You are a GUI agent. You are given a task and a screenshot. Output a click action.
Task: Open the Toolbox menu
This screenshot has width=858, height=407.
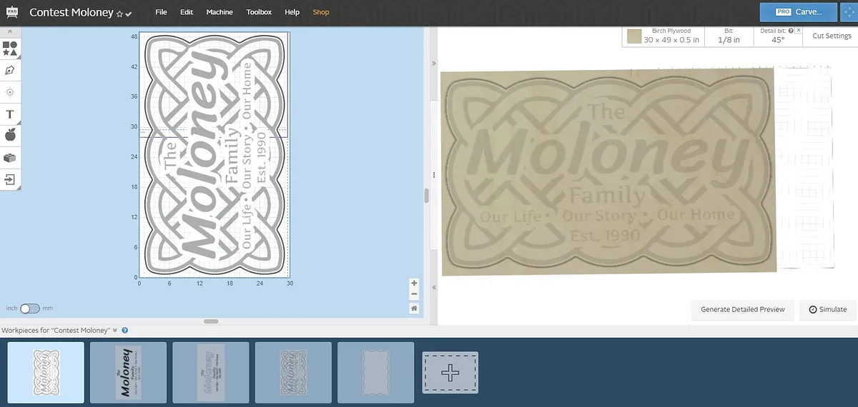[259, 12]
